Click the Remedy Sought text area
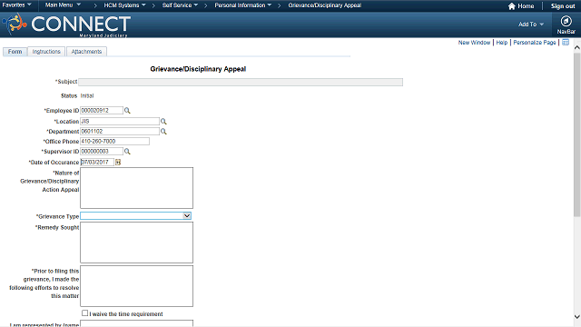This screenshot has width=581, height=327. [136, 243]
